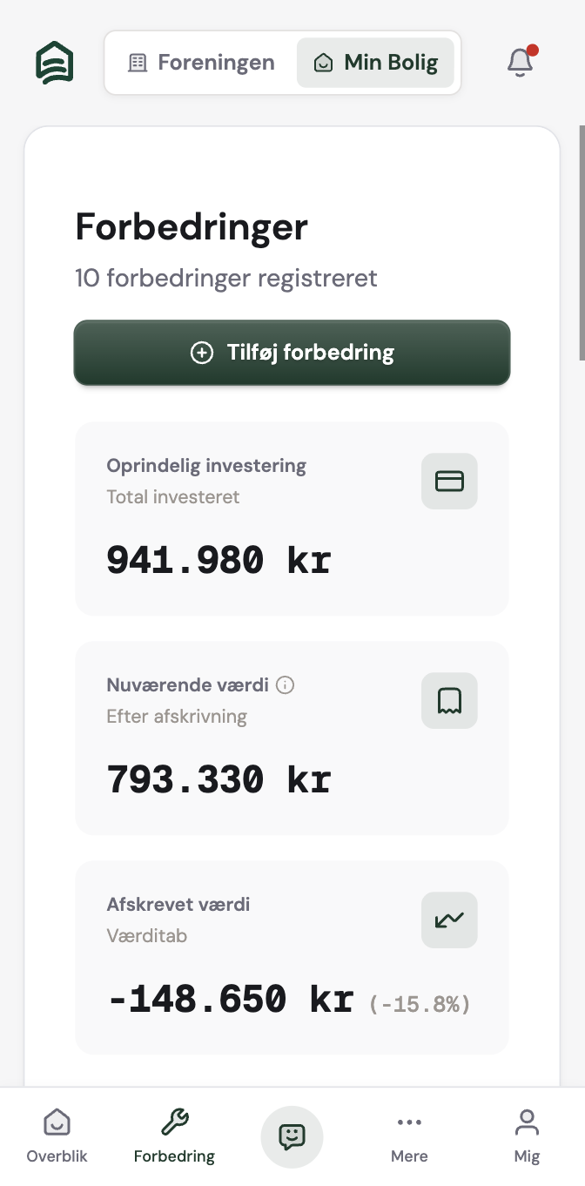Click the receipt icon beside Nuværende værdi
This screenshot has width=585, height=1186.
pyautogui.click(x=449, y=701)
